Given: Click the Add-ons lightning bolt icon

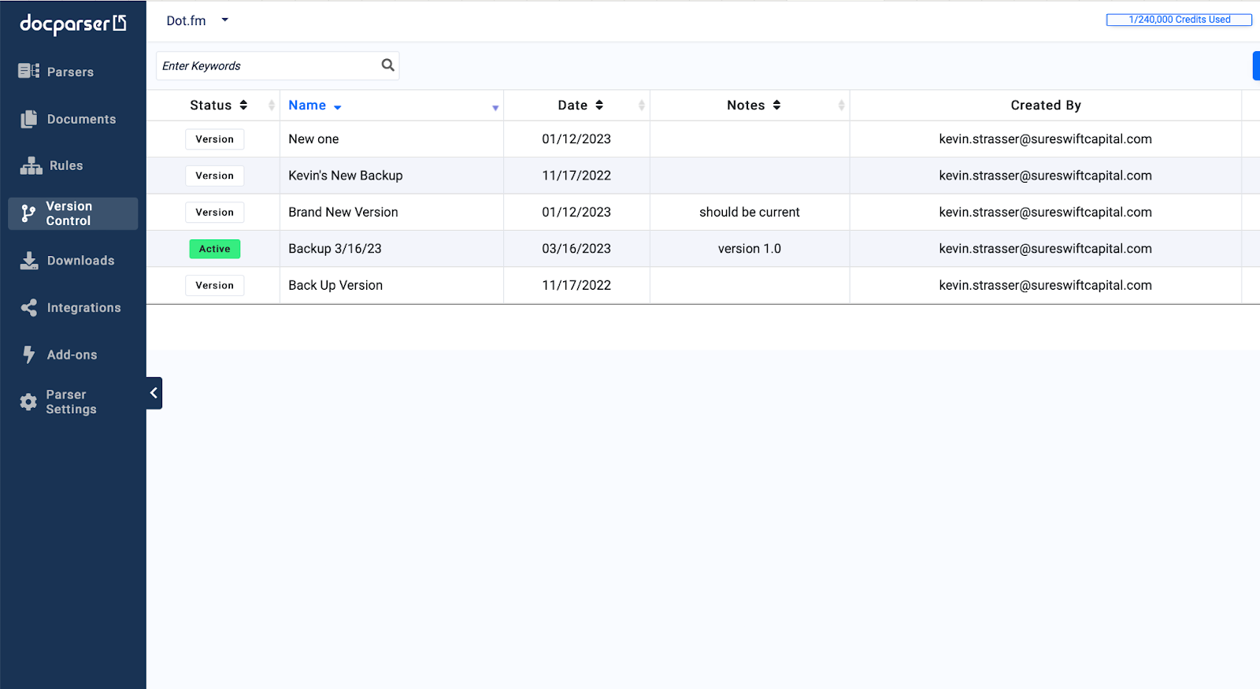Looking at the screenshot, I should coord(29,354).
